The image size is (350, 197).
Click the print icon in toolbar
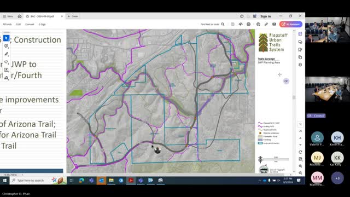coord(248,24)
